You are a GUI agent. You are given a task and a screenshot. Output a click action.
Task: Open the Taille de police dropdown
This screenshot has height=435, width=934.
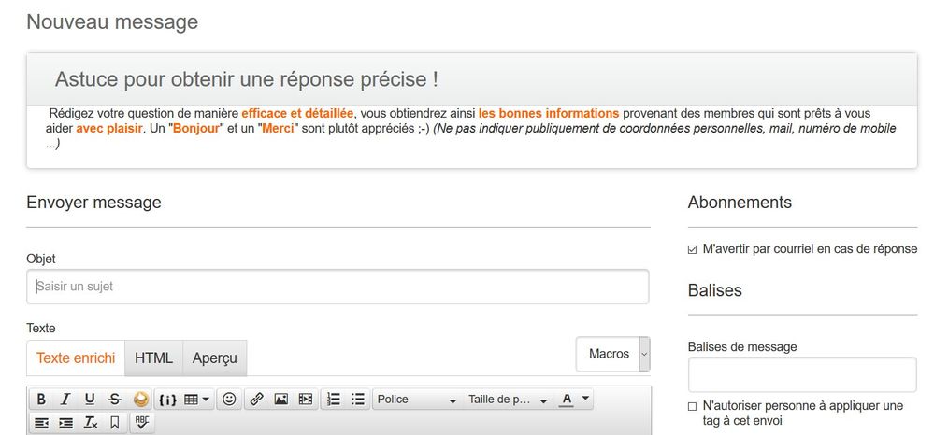click(508, 400)
